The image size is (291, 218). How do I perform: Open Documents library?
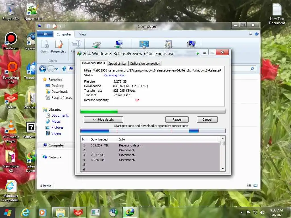tap(60, 115)
